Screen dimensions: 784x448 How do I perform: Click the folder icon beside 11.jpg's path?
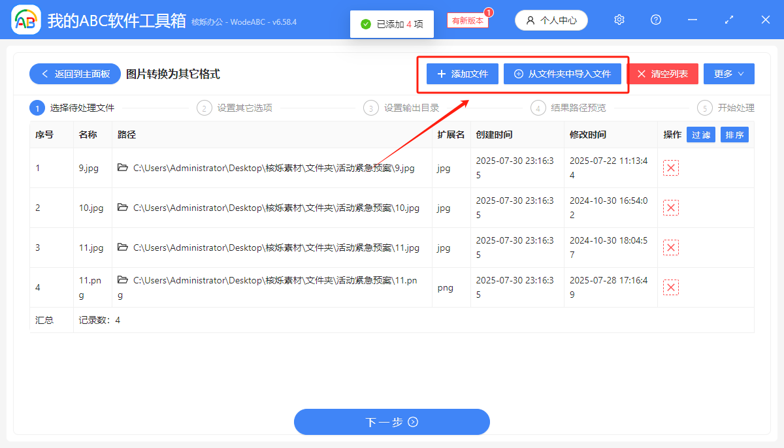[122, 248]
